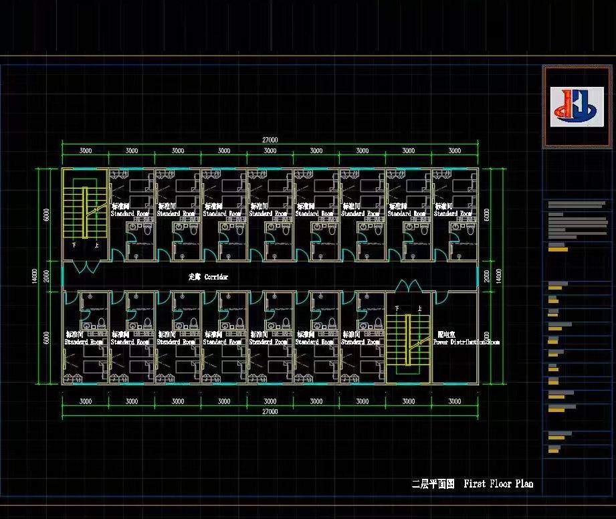Pick the 27000 dimension below the plan
Image resolution: width=616 pixels, height=519 pixels.
coord(270,411)
